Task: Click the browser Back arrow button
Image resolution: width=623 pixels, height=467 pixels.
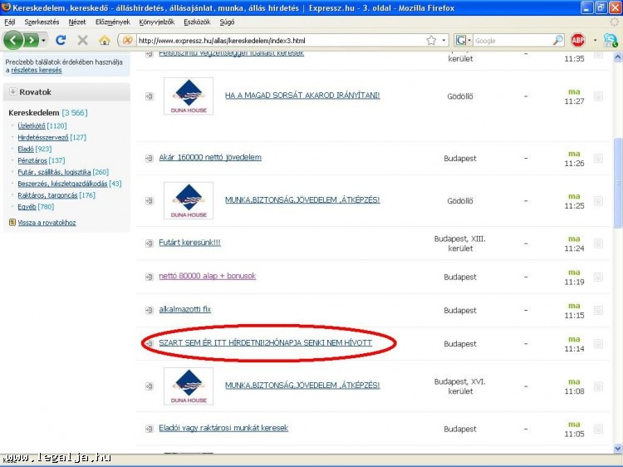Action: [x=14, y=40]
